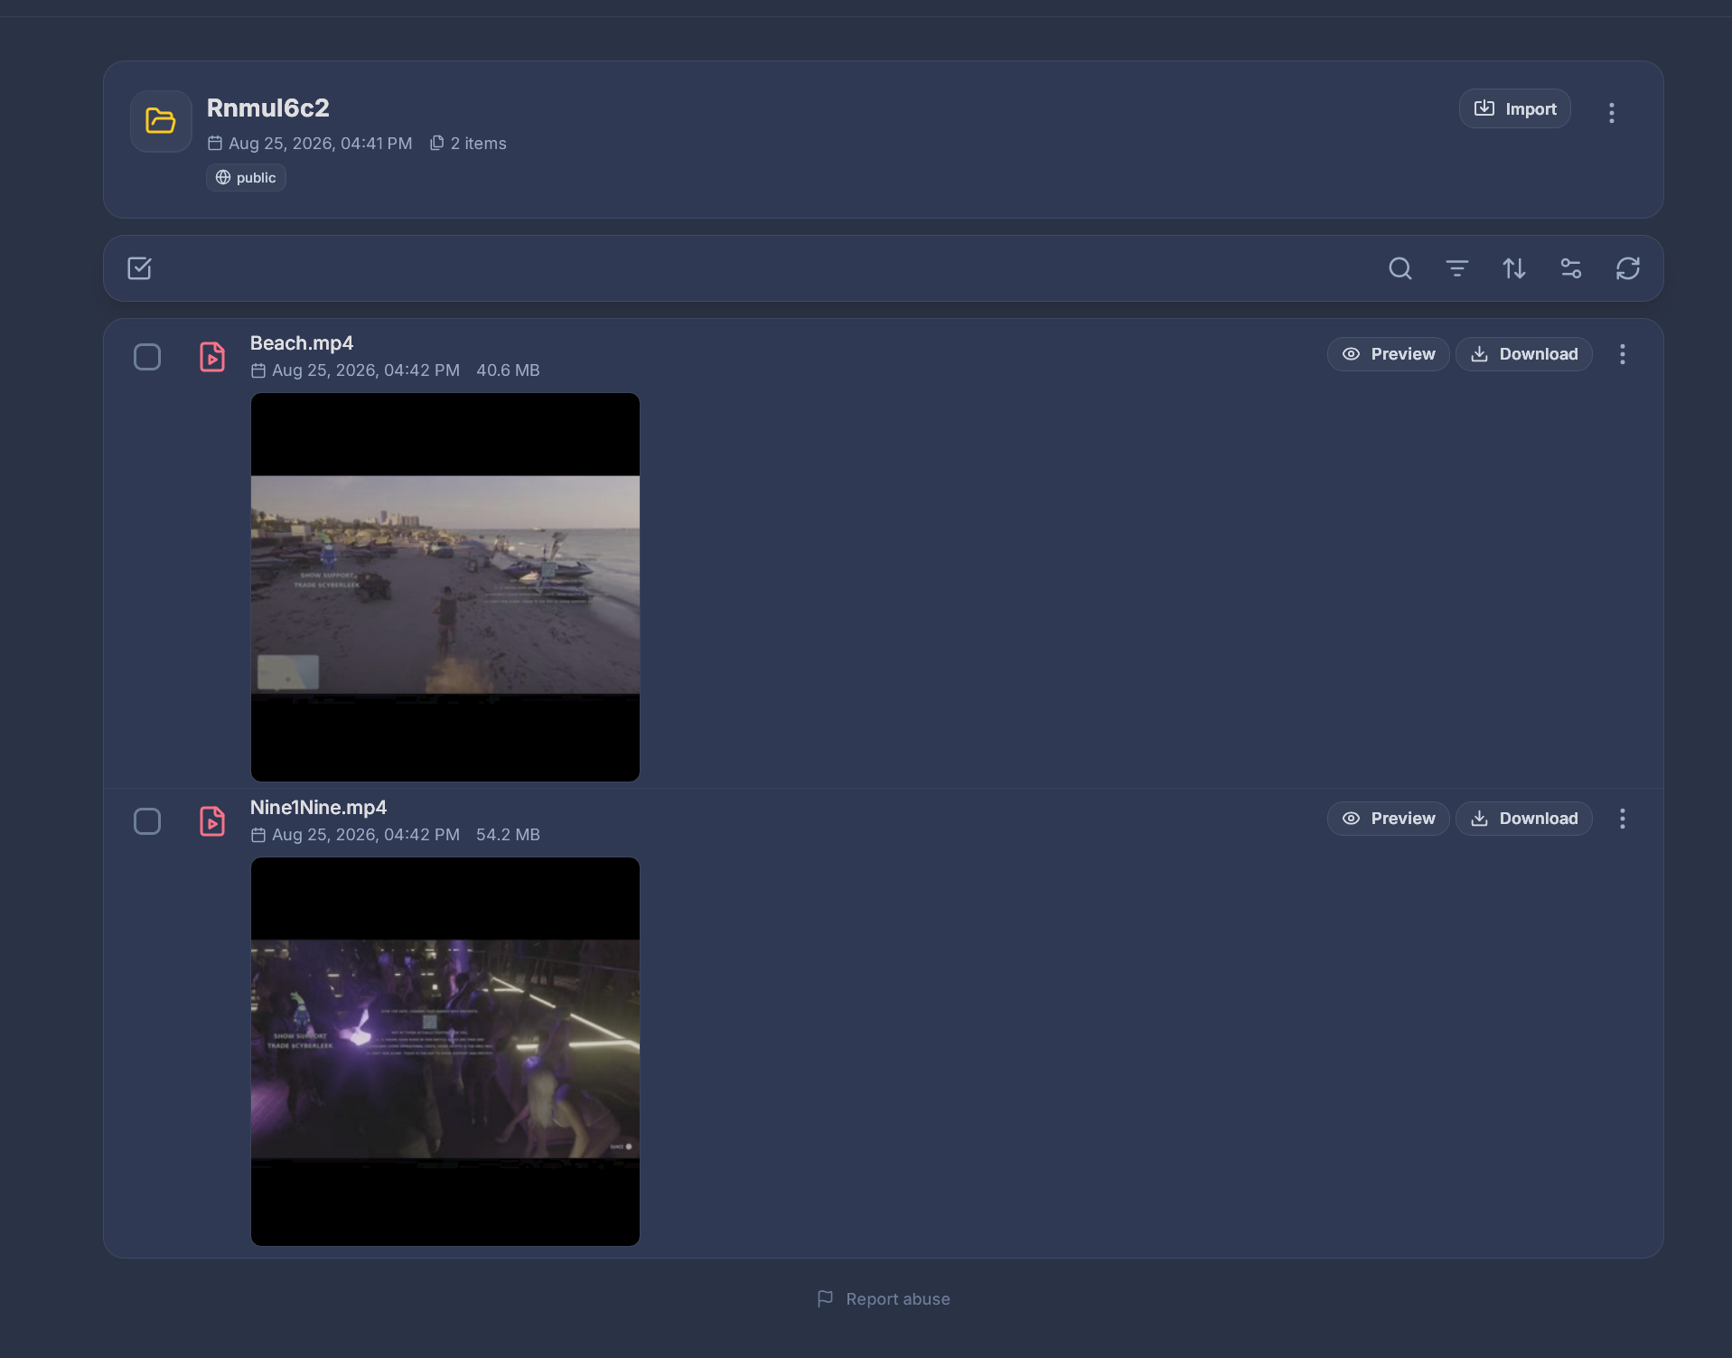Click the video file icon for Nine1Nine.mp4
Viewport: 1732px width, 1358px height.
[x=212, y=821]
